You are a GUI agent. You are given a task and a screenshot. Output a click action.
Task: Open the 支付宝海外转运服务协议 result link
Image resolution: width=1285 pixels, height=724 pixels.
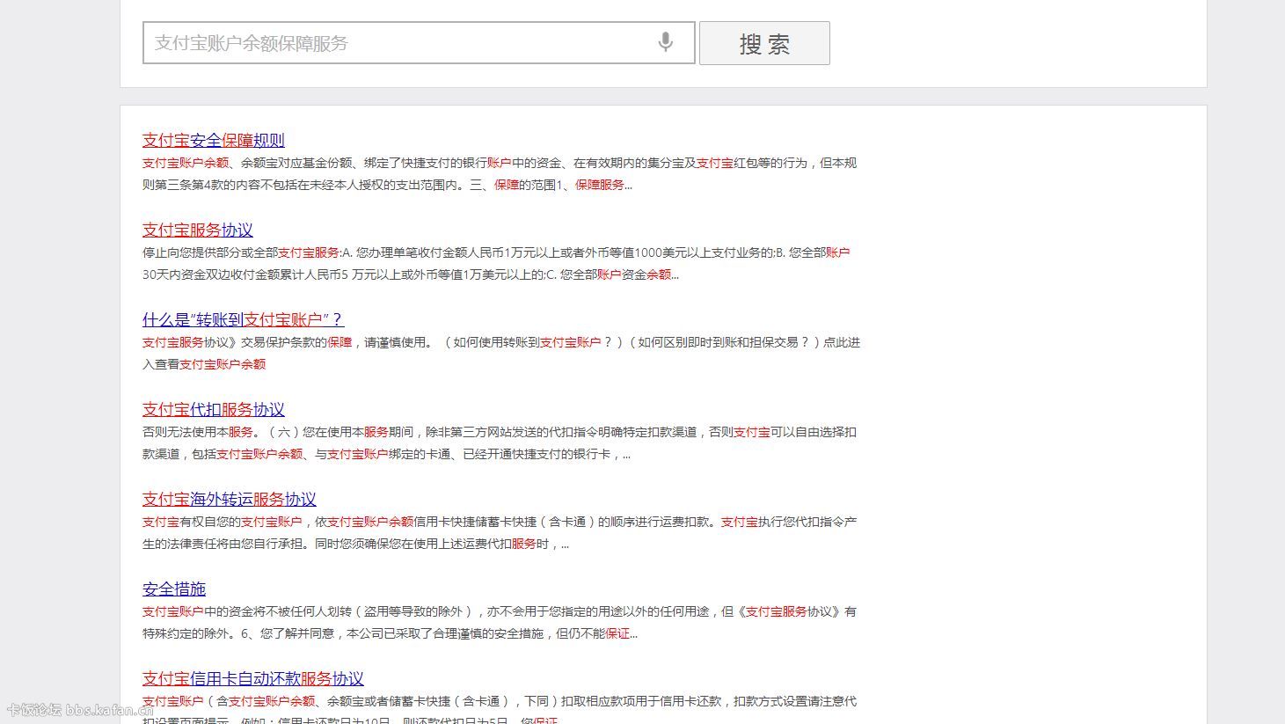coord(230,499)
